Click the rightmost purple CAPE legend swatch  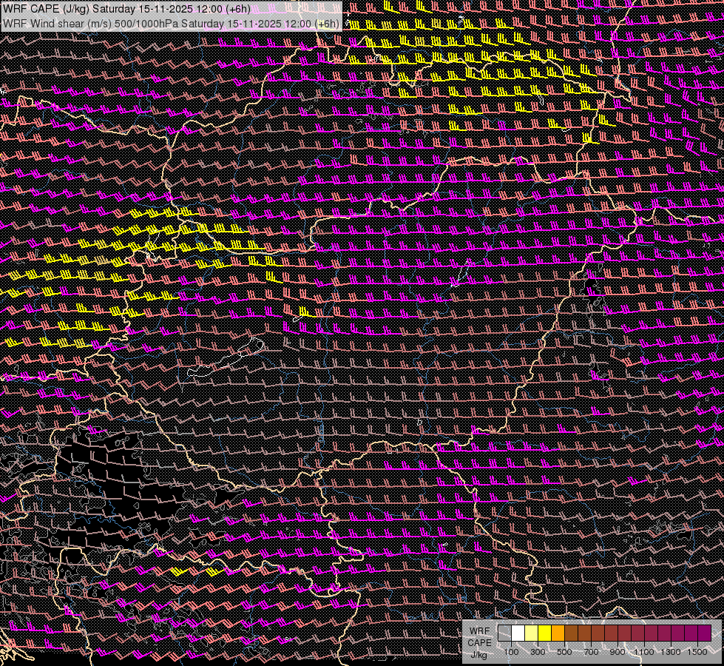point(704,633)
